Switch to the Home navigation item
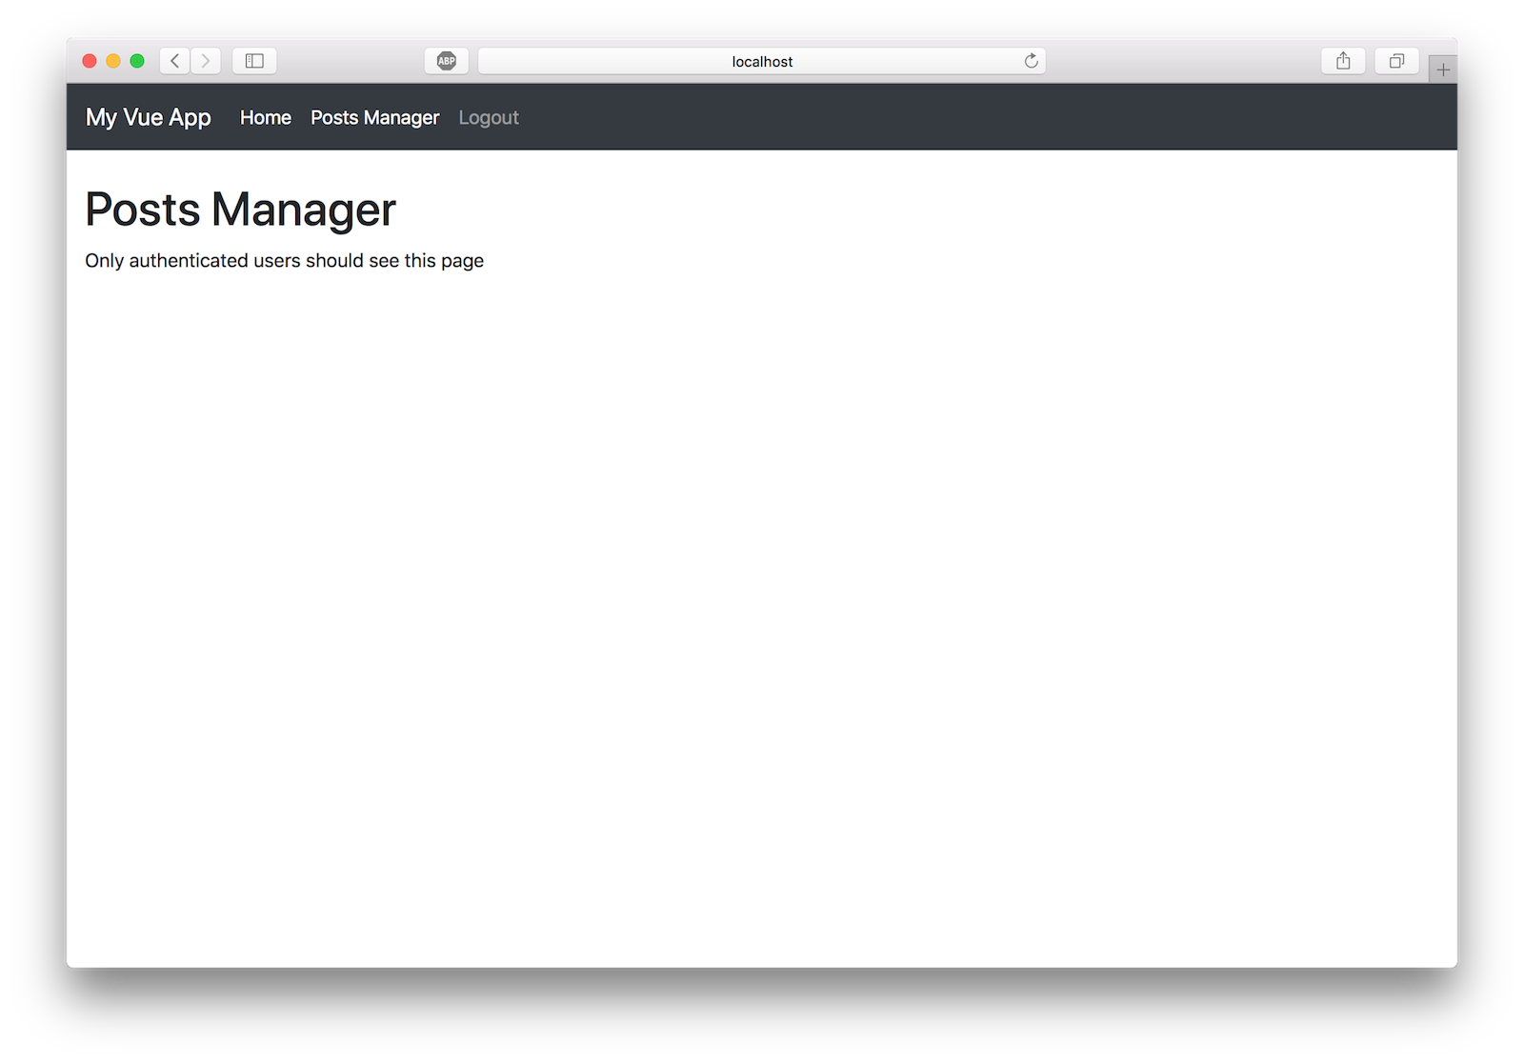The width and height of the screenshot is (1524, 1063). pos(265,117)
